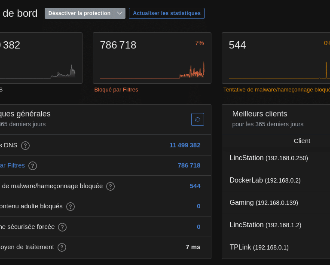This screenshot has height=265, width=330.
Task: Open help icon next to Filtres row
Action: 33,165
